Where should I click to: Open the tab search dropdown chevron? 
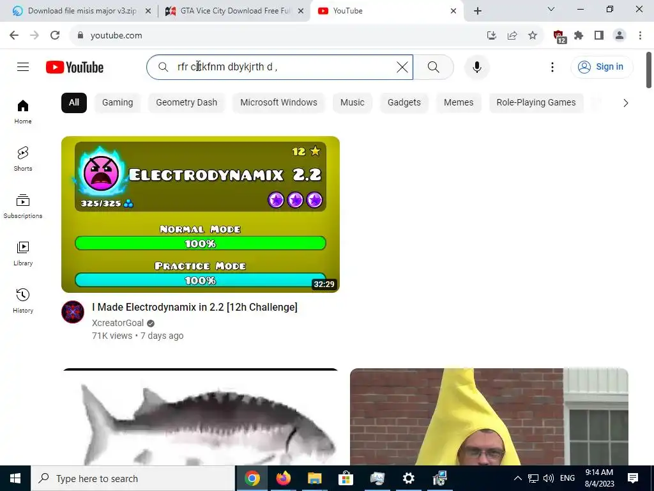551,9
